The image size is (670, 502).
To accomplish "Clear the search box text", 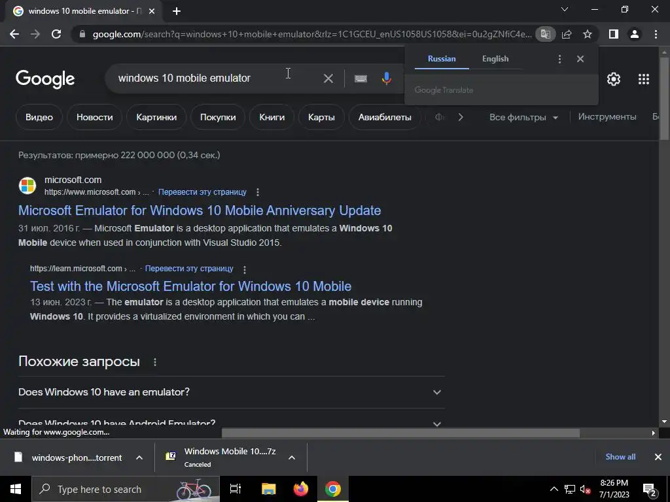I will tap(328, 78).
